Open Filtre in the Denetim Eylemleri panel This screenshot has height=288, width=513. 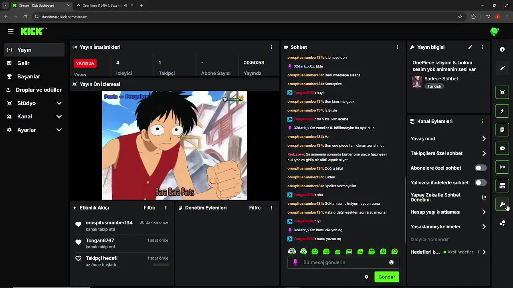click(x=255, y=208)
